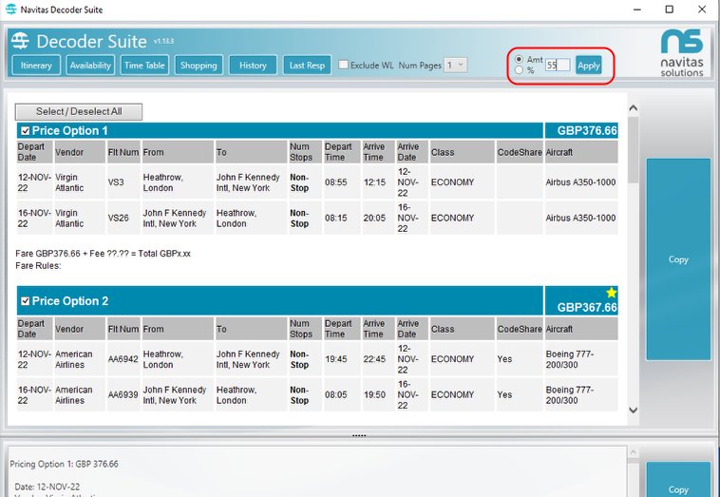
Task: Switch to the Time Table view
Action: pyautogui.click(x=144, y=66)
